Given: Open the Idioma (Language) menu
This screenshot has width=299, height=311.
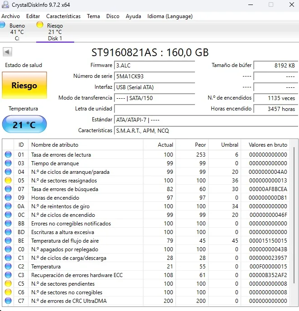Looking at the screenshot, I should [170, 16].
